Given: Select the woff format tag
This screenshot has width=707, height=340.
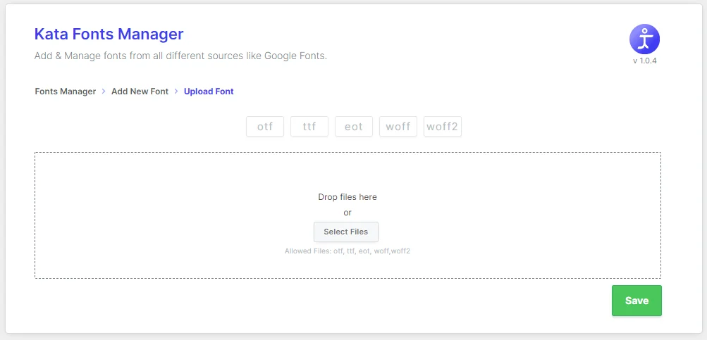Looking at the screenshot, I should [x=398, y=127].
